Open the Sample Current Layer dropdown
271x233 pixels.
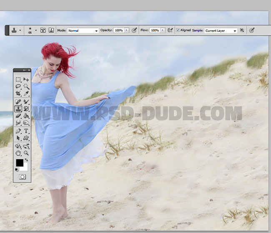[221, 30]
